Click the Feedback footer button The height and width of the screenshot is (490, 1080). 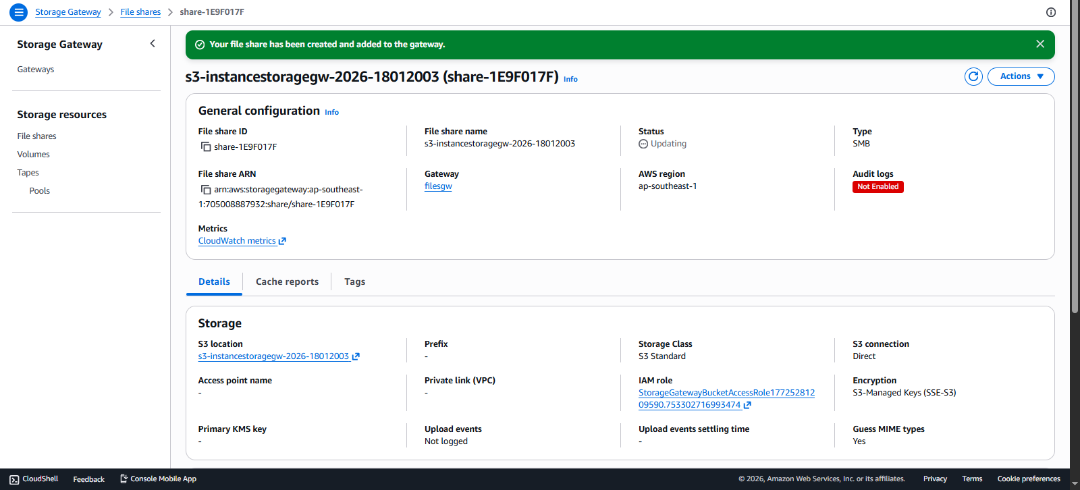point(88,479)
